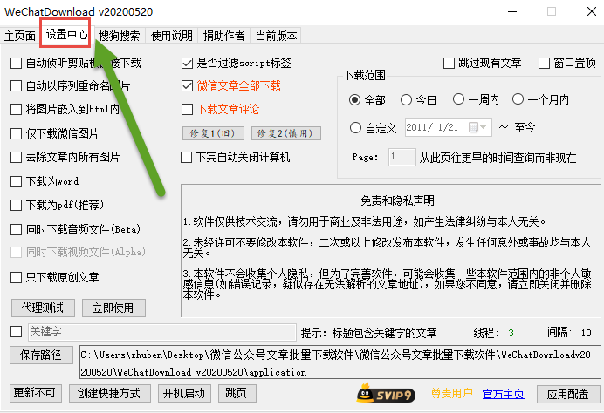The height and width of the screenshot is (413, 604).
Task: Click the SVIP9 penguin badge icon
Action: point(386,393)
